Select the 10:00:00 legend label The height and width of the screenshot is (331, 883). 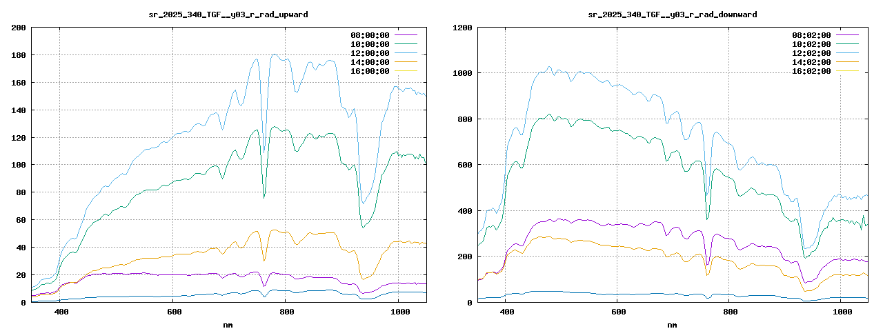tap(370, 44)
